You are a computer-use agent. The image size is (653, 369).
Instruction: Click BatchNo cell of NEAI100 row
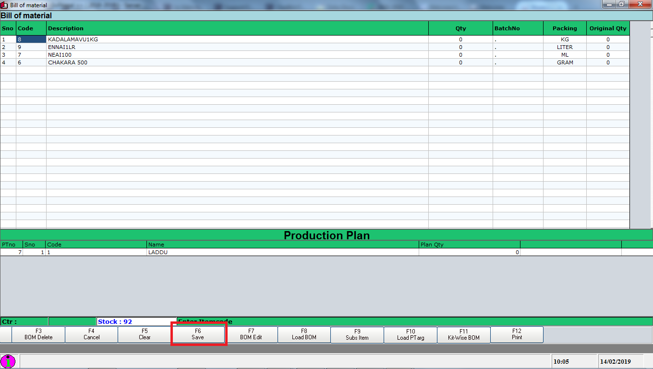[518, 55]
